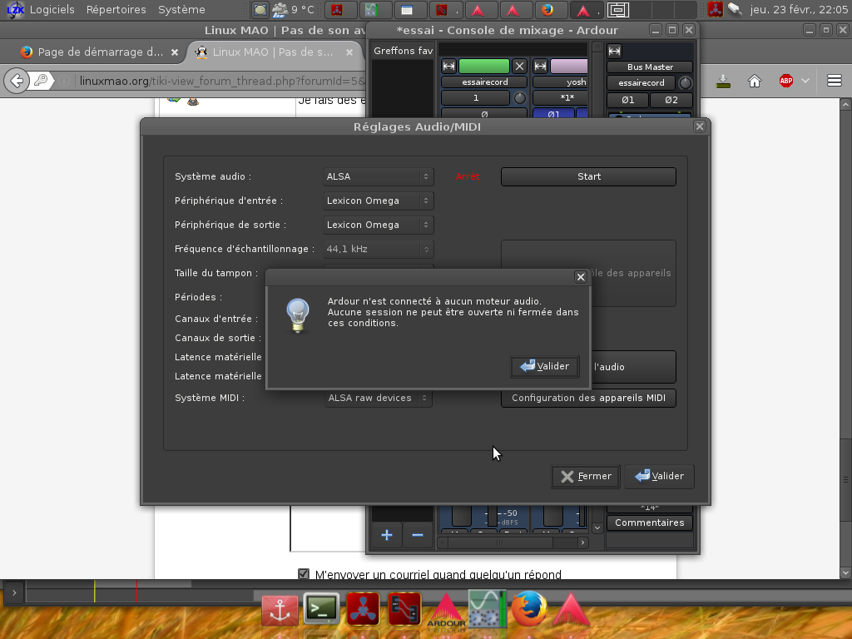Image resolution: width=852 pixels, height=639 pixels.
Task: Click the Adblock Plus ABP icon
Action: [x=785, y=81]
